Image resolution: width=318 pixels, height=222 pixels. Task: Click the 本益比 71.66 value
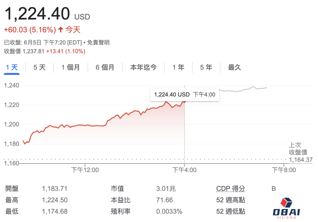click(x=165, y=200)
